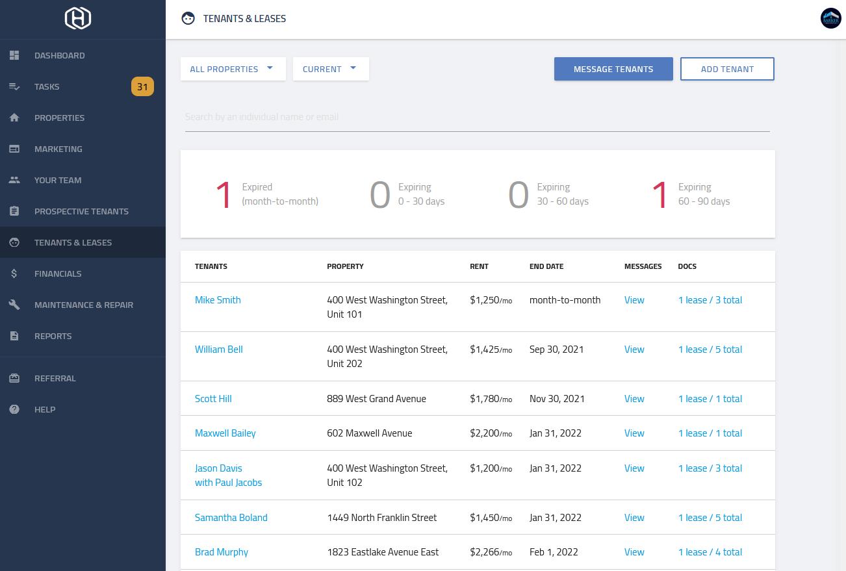
Task: View messages for Brad Murphy
Action: click(634, 552)
